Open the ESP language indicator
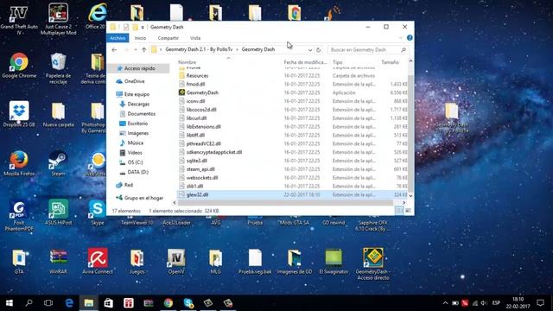This screenshot has height=311, width=553. (496, 303)
